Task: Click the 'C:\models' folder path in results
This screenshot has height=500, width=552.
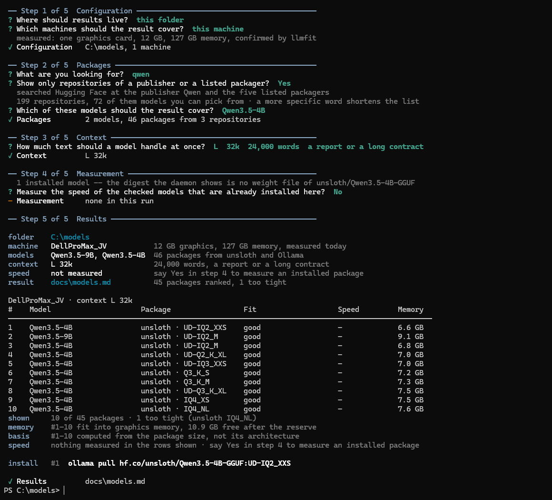Action: pos(70,237)
